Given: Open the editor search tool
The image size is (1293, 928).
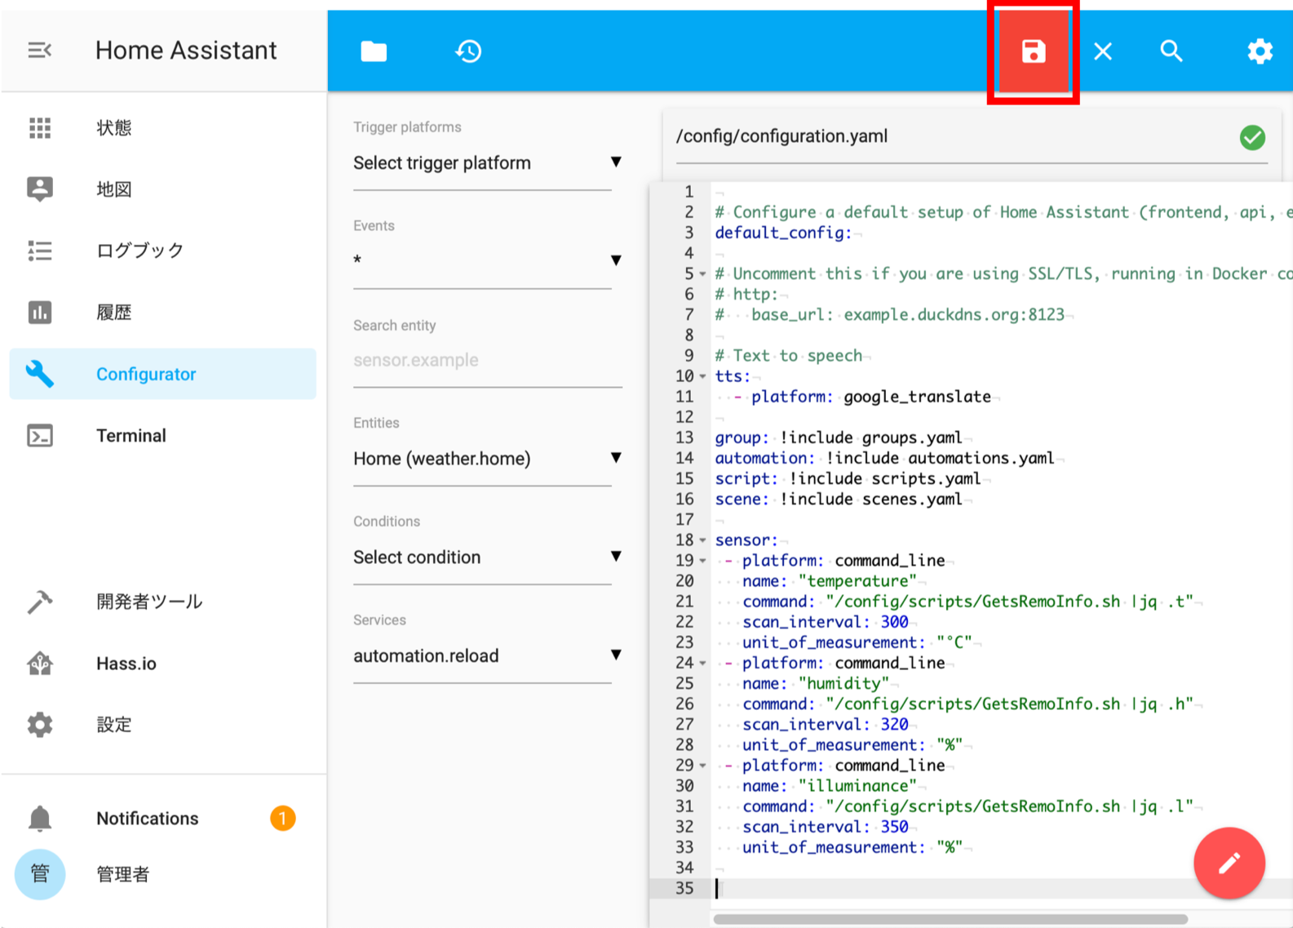Looking at the screenshot, I should pyautogui.click(x=1171, y=51).
